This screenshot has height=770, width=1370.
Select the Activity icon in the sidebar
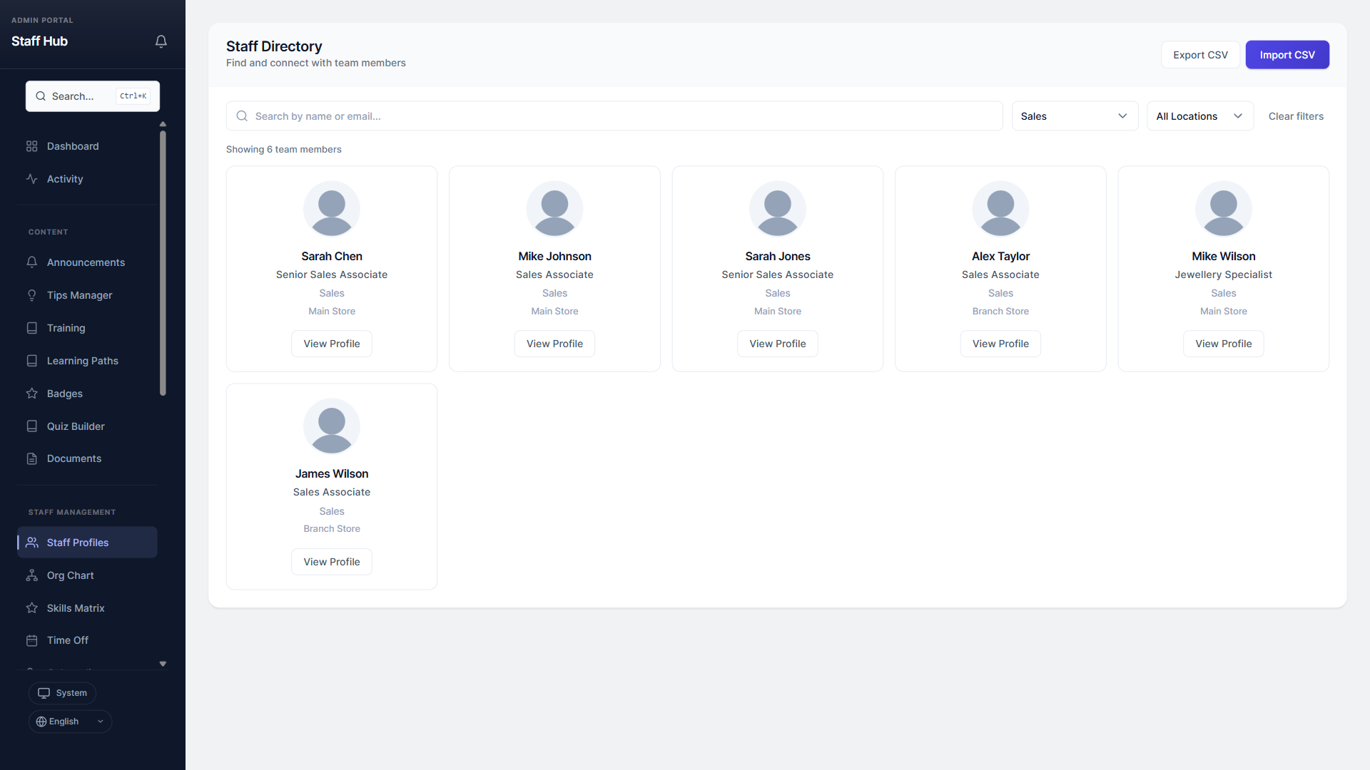31,179
